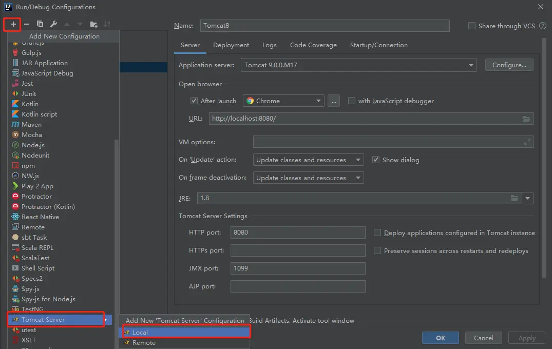Click the HTTPs port field
This screenshot has width=552, height=349.
[x=298, y=250]
